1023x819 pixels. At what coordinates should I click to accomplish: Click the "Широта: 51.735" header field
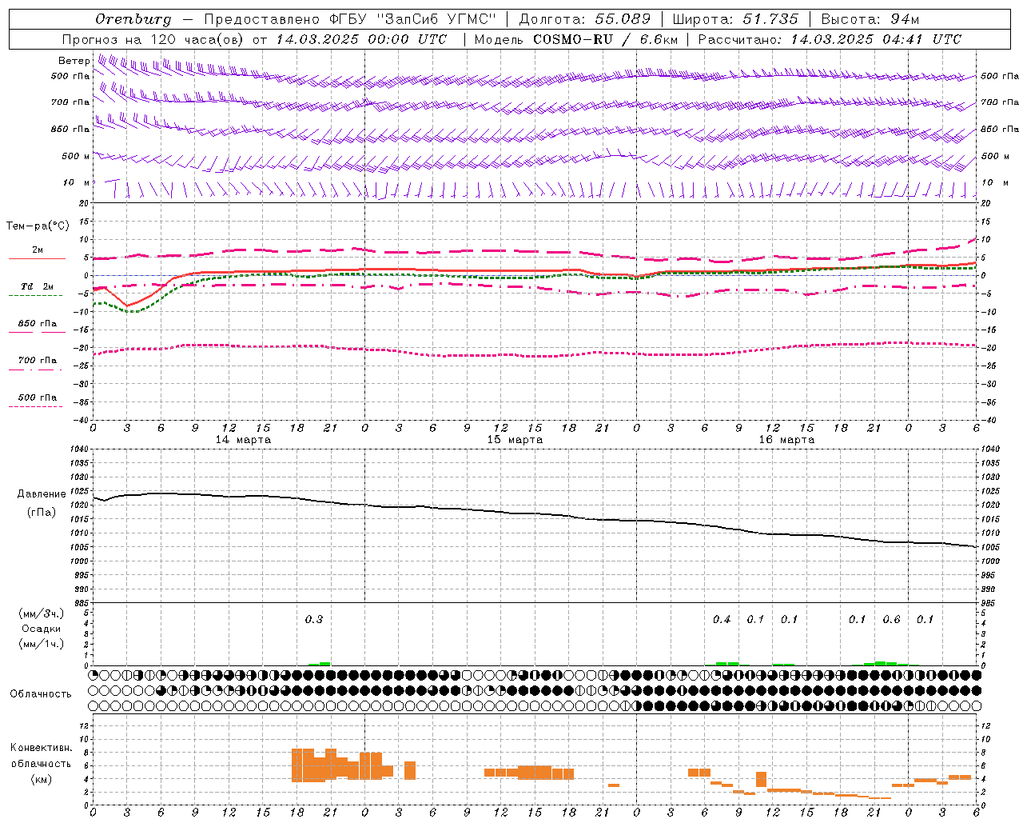(735, 19)
